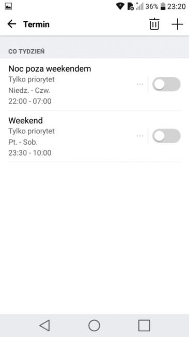
Task: Select the 23:30 - 10:00 time range
Action: coord(30,153)
